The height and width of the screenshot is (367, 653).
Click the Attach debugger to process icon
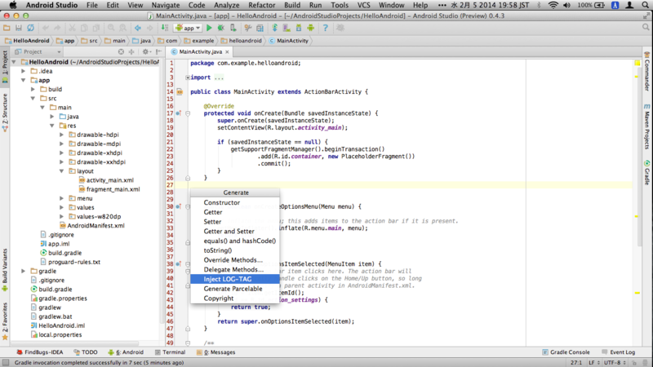233,28
